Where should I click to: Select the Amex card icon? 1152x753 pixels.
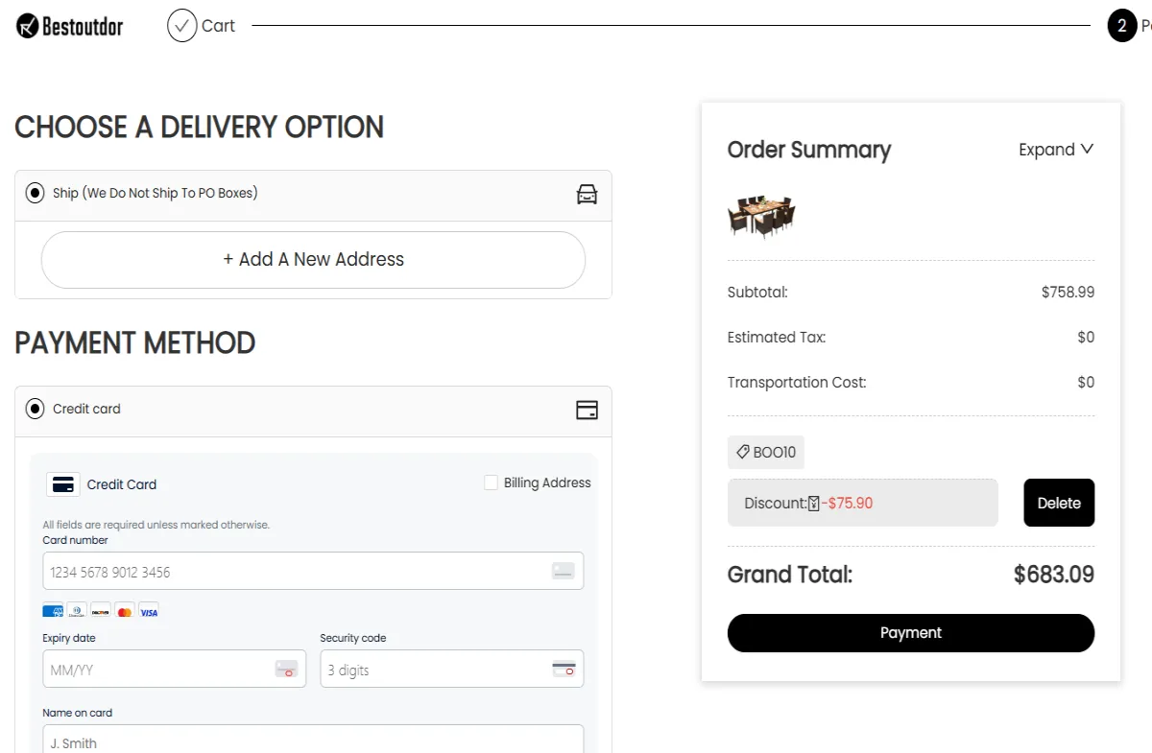click(52, 611)
